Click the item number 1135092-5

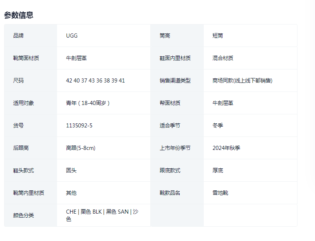79,125
